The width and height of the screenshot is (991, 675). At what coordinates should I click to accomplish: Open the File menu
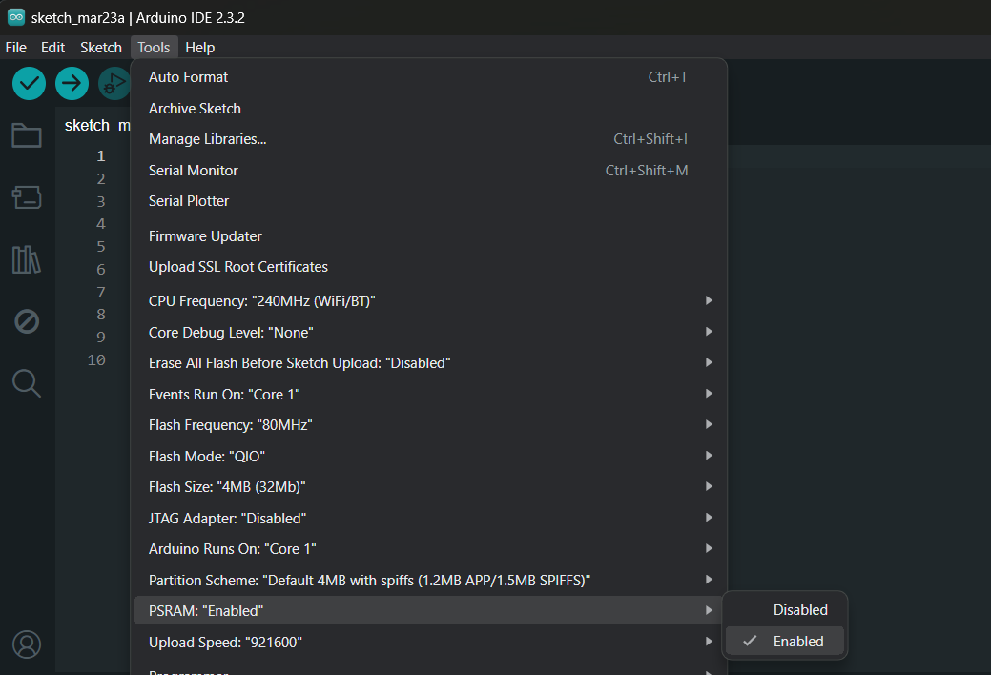pyautogui.click(x=16, y=48)
